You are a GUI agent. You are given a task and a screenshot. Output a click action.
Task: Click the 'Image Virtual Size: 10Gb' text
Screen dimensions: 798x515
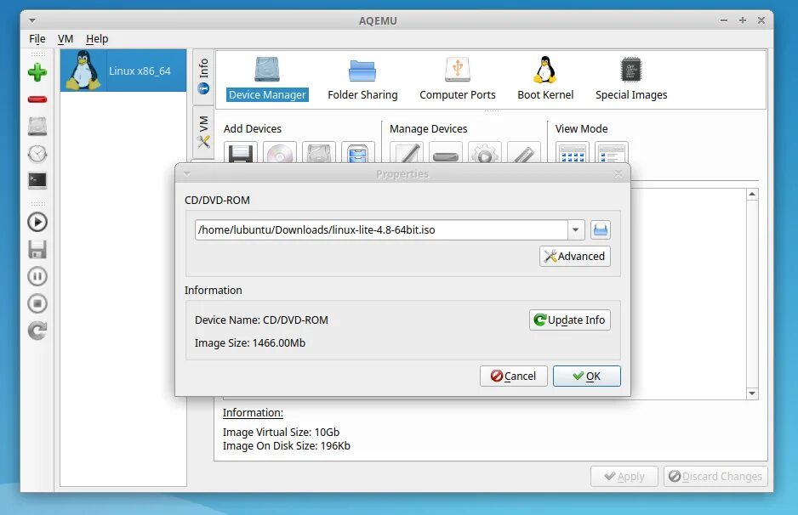[281, 432]
